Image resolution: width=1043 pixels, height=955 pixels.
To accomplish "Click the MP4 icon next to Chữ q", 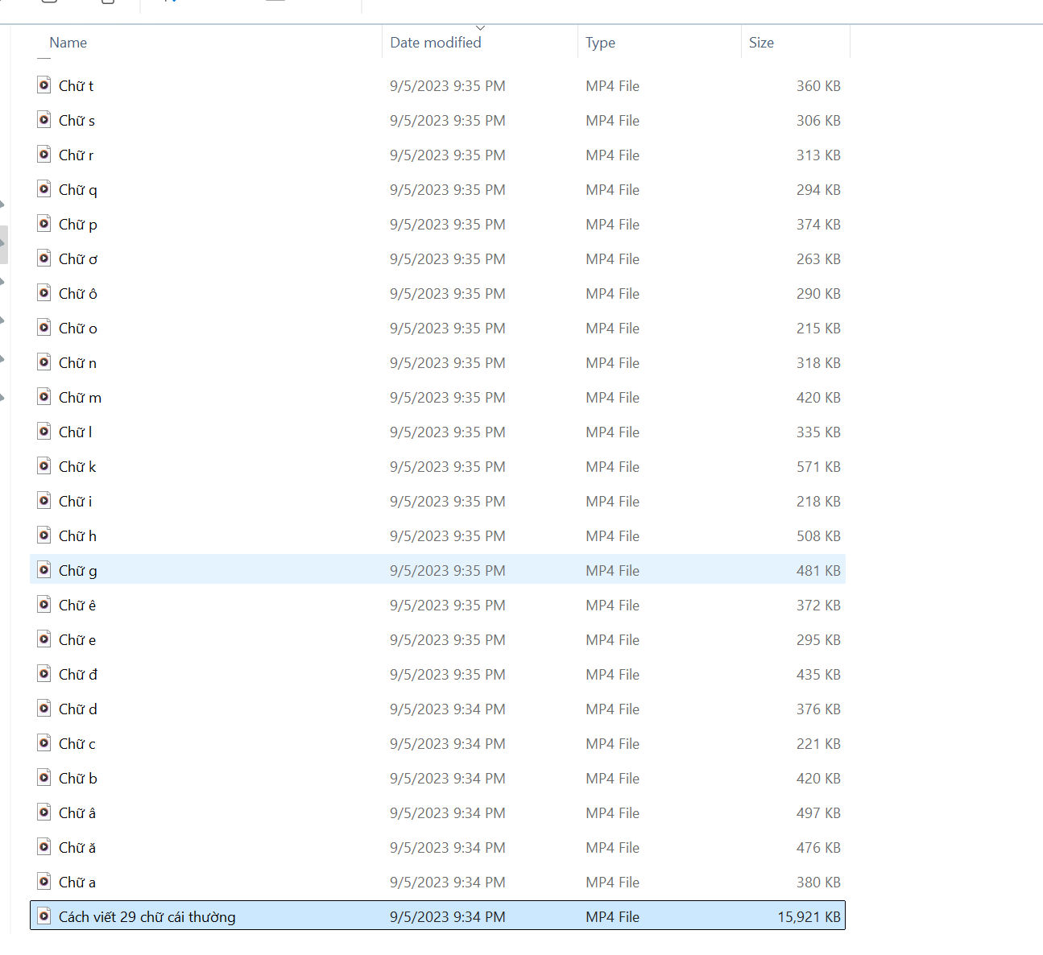I will tap(44, 188).
